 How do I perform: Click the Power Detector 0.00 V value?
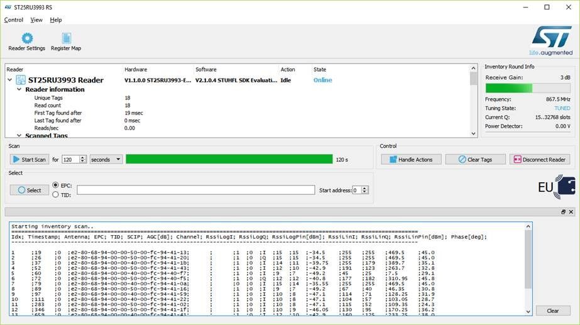tap(562, 126)
